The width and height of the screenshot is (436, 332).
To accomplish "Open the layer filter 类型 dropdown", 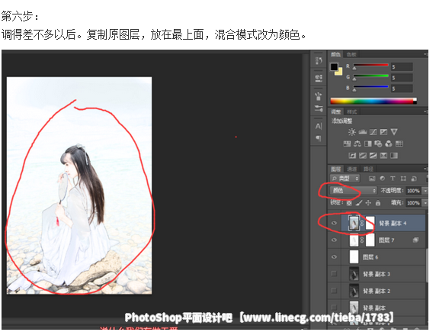I will coord(345,179).
